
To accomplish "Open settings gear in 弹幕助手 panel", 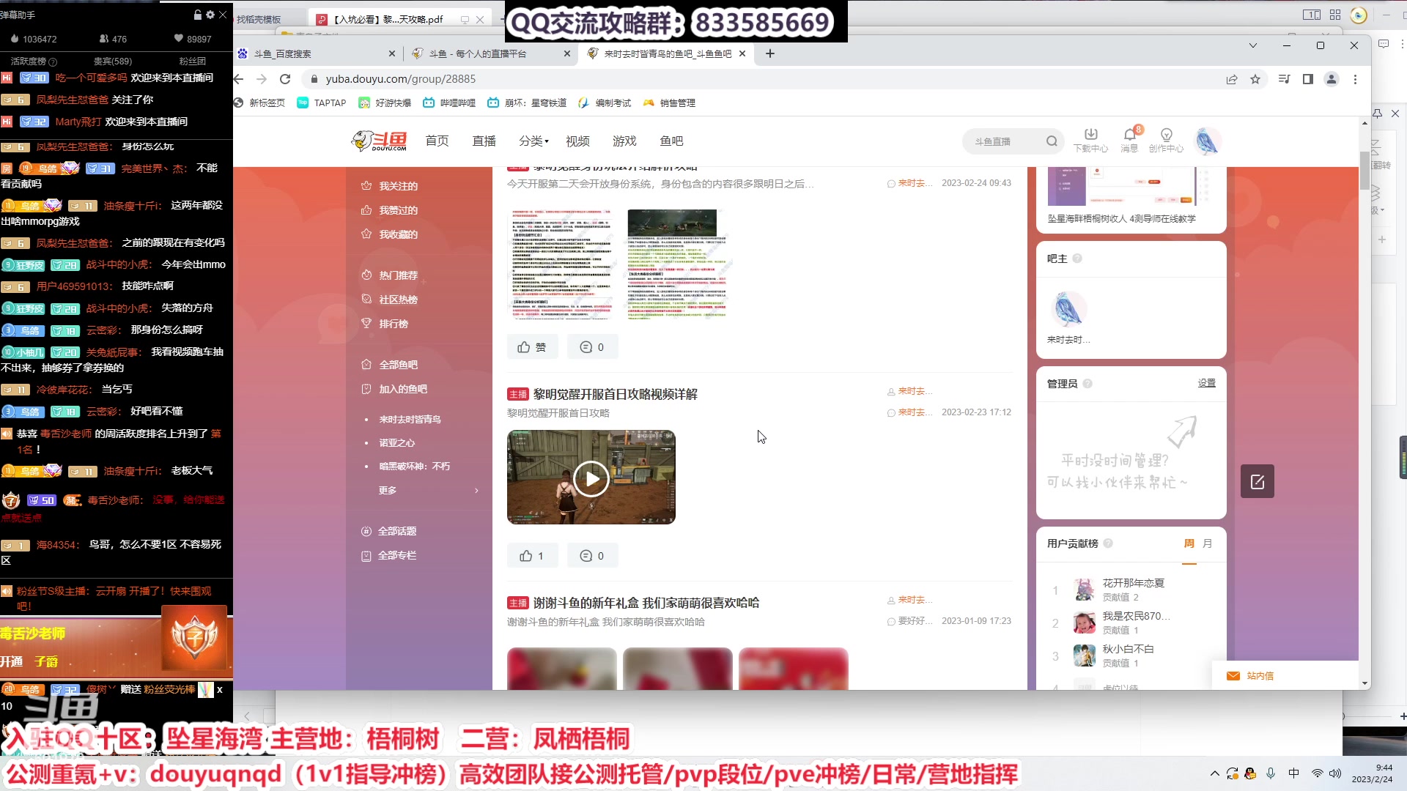I will click(210, 15).
